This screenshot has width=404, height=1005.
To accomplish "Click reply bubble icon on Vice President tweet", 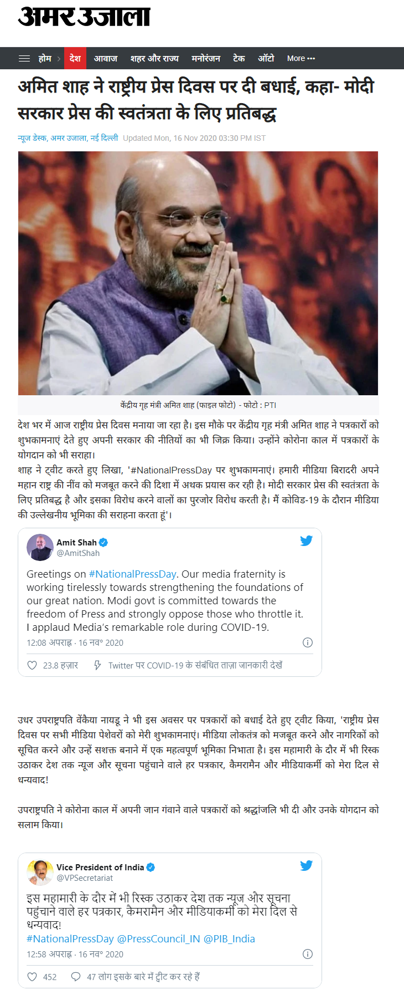I will (76, 977).
